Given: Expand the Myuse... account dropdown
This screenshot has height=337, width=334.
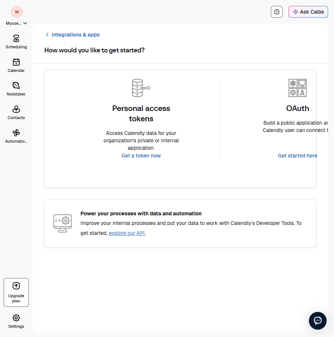Looking at the screenshot, I should [16, 23].
